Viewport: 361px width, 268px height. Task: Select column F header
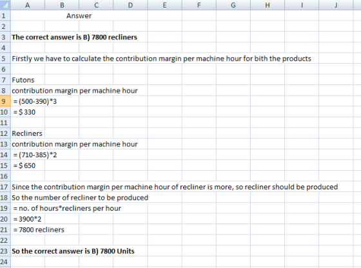pyautogui.click(x=199, y=5)
